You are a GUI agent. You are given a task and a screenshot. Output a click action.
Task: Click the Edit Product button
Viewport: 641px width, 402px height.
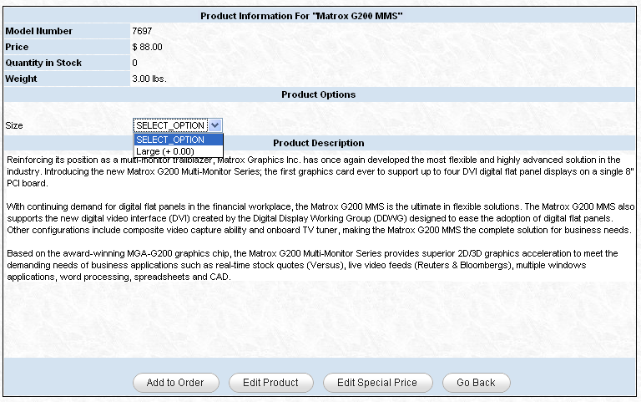271,382
